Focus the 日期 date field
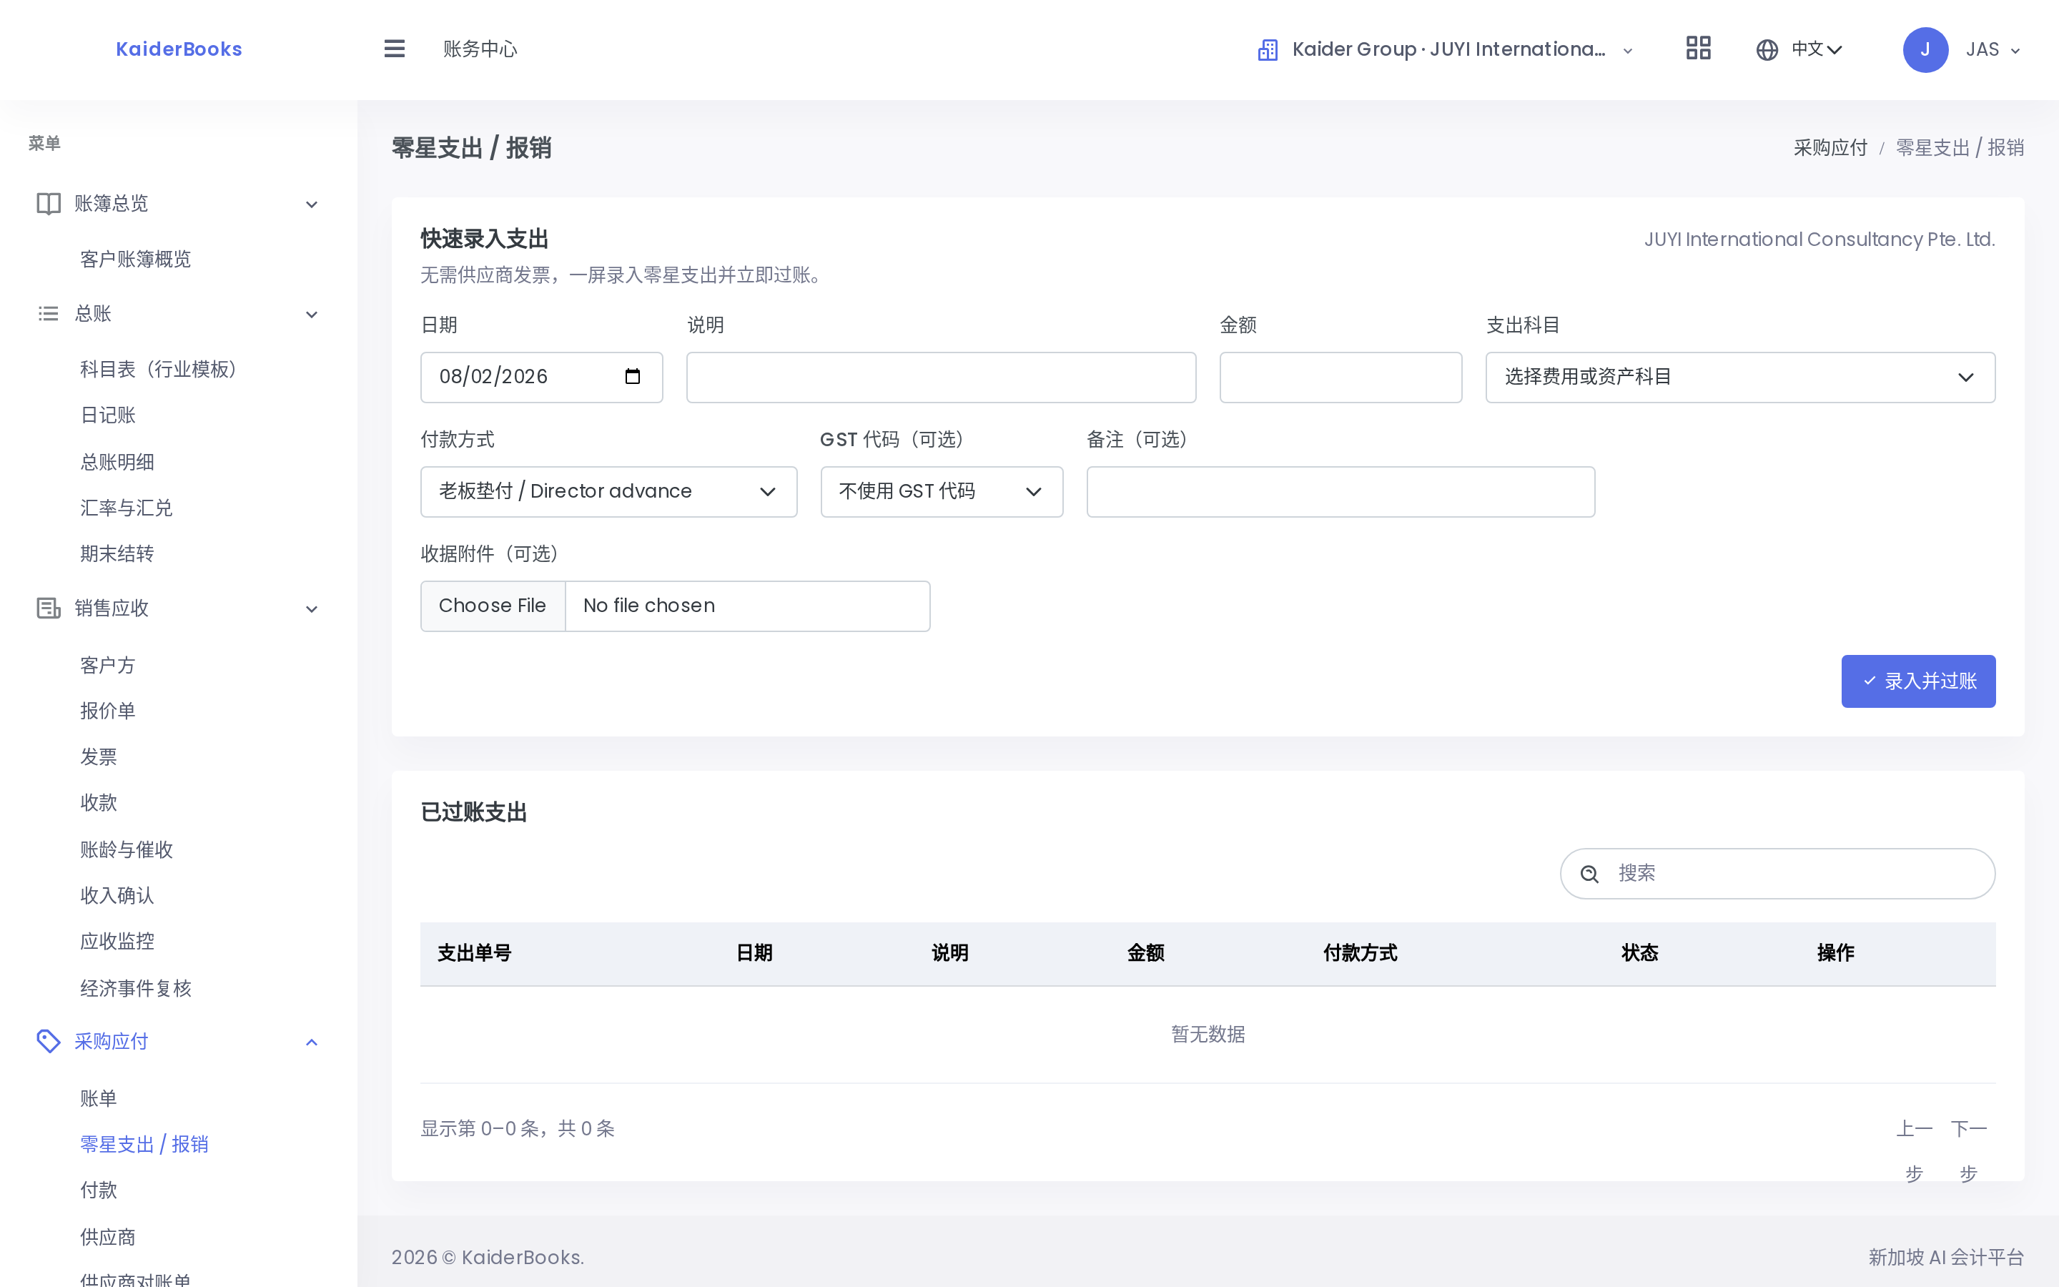This screenshot has width=2059, height=1287. 541,377
